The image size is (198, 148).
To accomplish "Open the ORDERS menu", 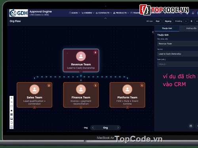I will tap(88, 13).
